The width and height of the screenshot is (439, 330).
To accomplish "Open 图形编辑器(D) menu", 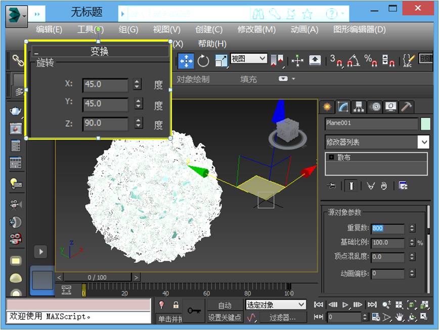I will pyautogui.click(x=360, y=29).
